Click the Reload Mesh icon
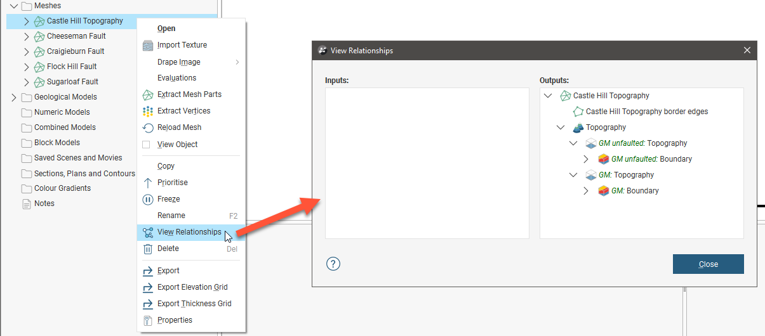Screen dimensions: 765x336 pos(147,127)
